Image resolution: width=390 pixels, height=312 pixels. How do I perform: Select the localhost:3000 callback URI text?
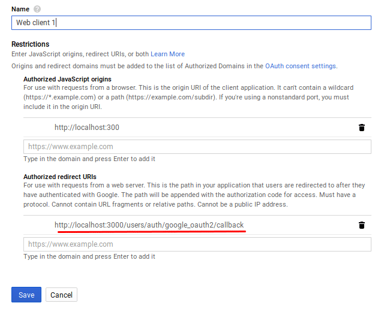[149, 225]
